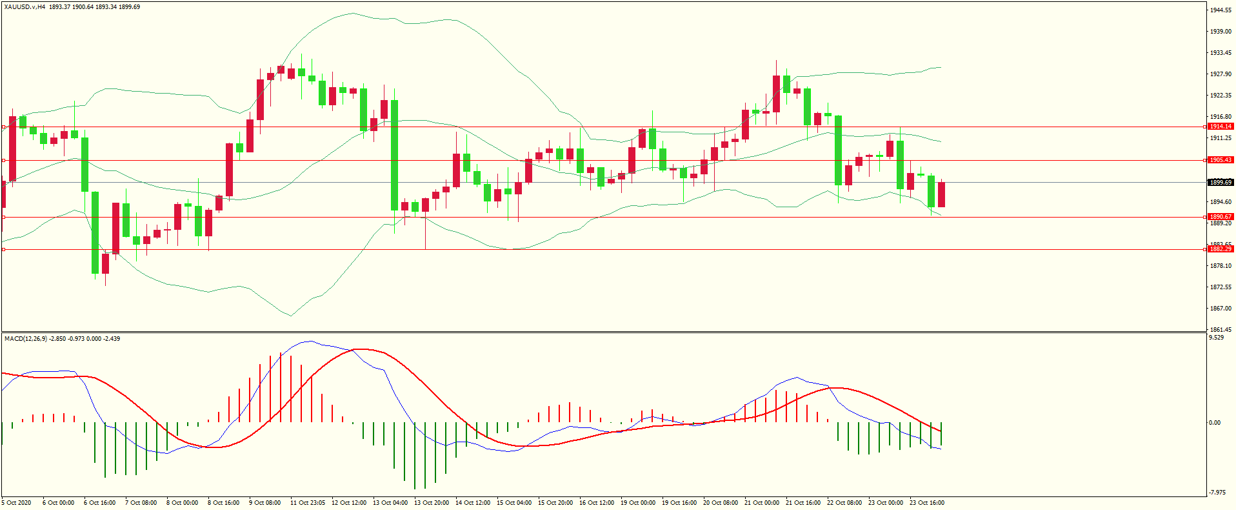The image size is (1236, 510).
Task: Click the 8 Oct 00:00 time label
Action: pos(183,503)
